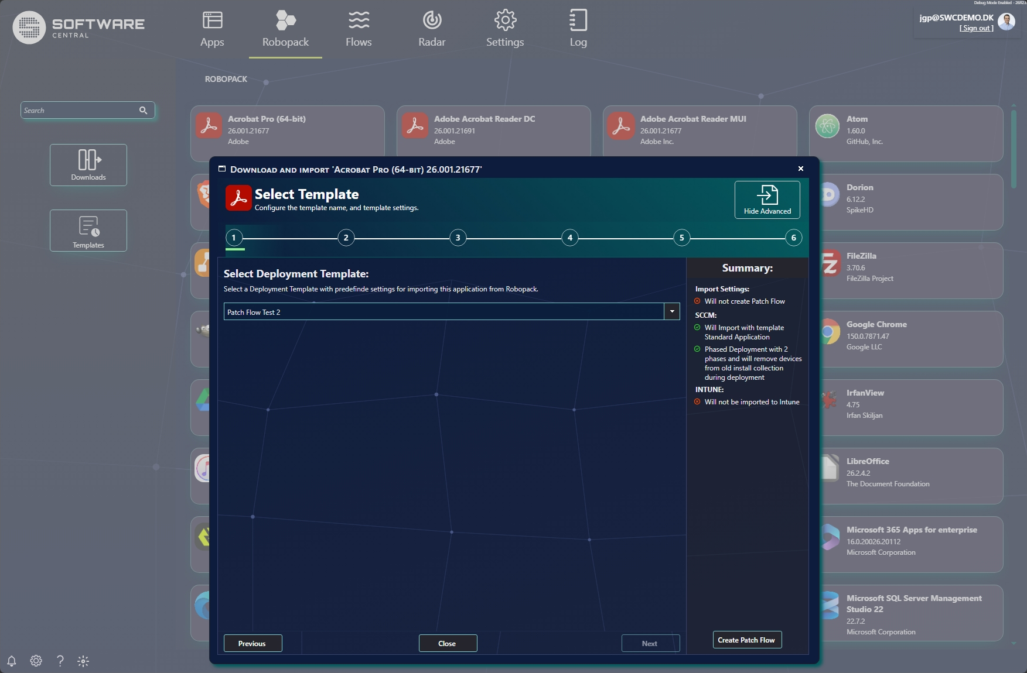The height and width of the screenshot is (673, 1027).
Task: Open the bottom-left gear settings icon
Action: (x=36, y=661)
